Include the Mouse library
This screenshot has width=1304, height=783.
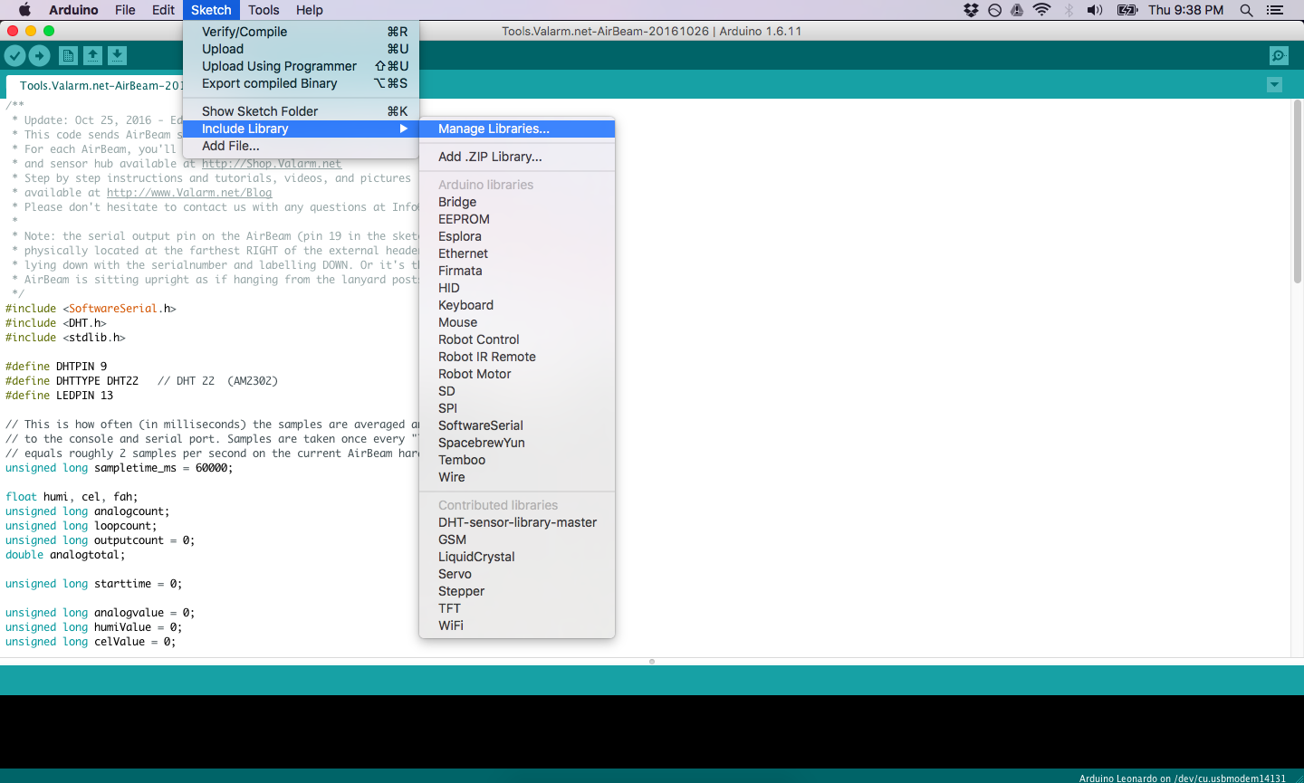tap(517, 322)
